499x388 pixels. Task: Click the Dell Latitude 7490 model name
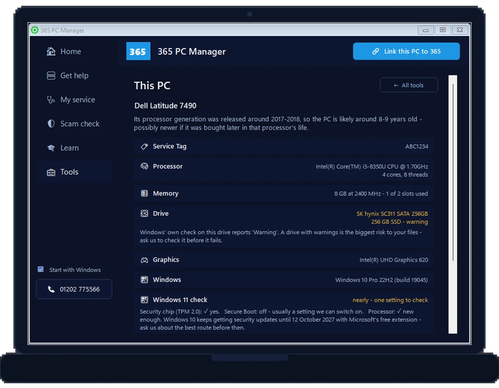(x=166, y=106)
